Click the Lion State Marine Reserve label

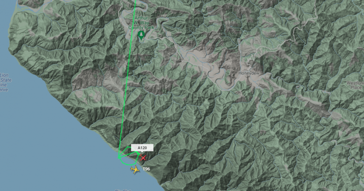(x=5, y=83)
